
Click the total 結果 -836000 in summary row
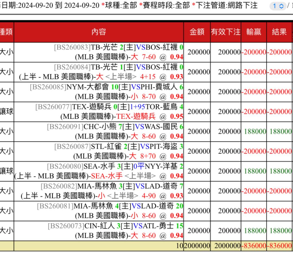pyautogui.click(x=279, y=246)
